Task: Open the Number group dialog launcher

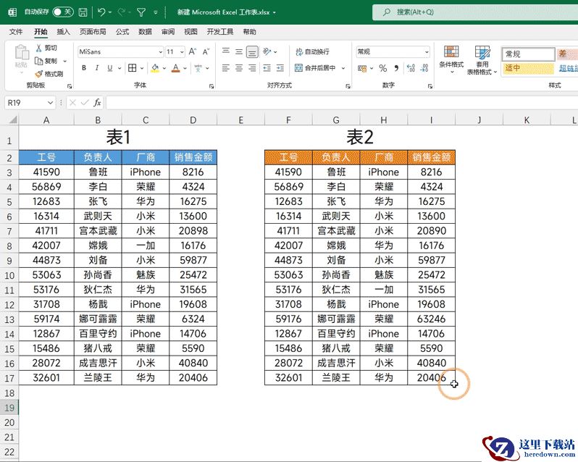Action: click(x=430, y=86)
